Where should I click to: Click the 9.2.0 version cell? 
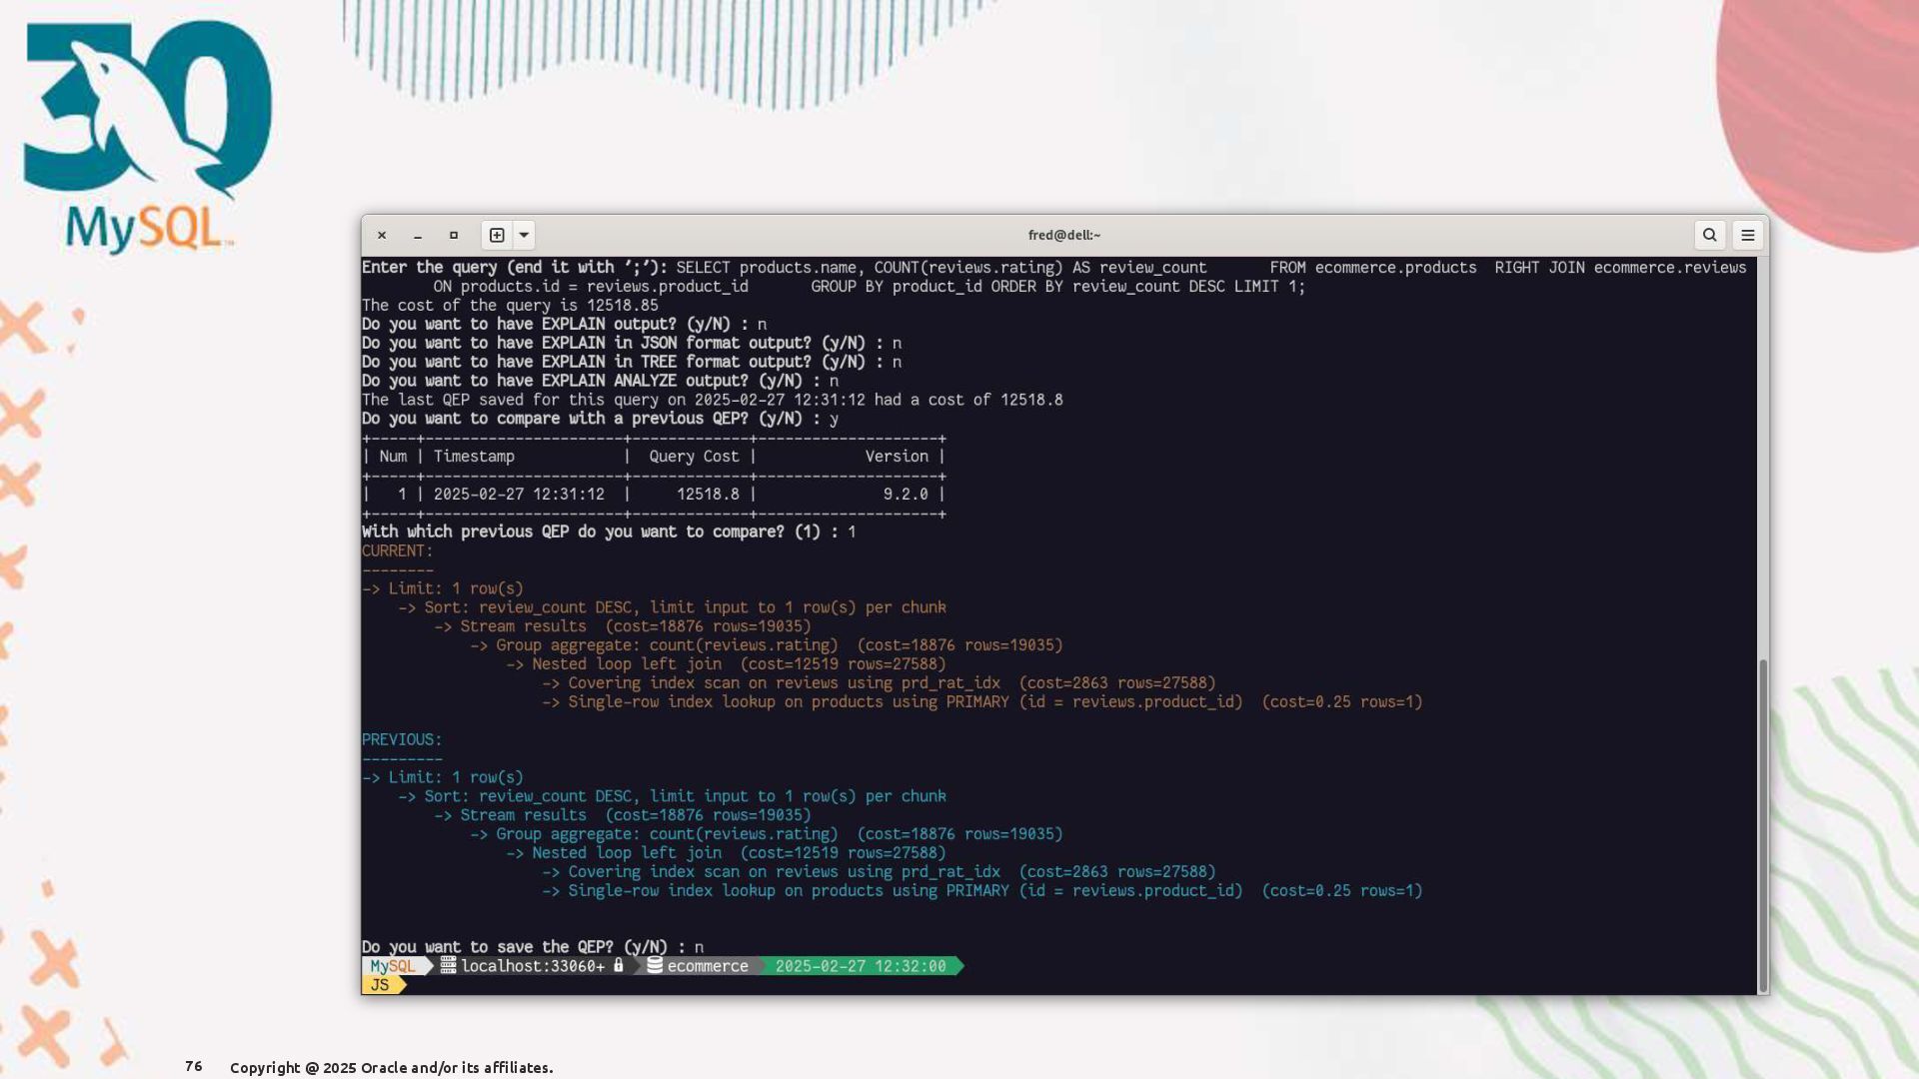click(906, 495)
